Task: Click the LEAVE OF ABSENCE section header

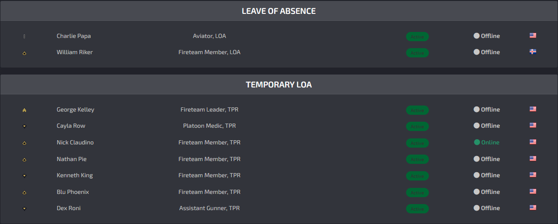Action: pyautogui.click(x=279, y=11)
